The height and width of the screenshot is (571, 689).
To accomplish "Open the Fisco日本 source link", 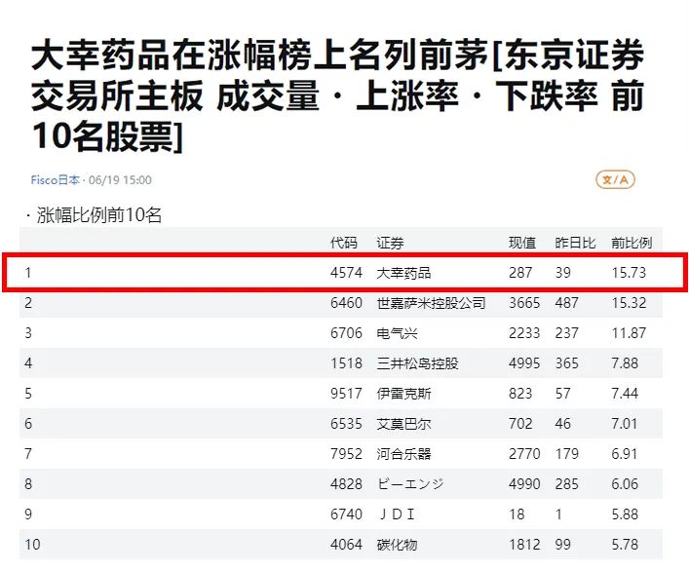I will pyautogui.click(x=56, y=180).
